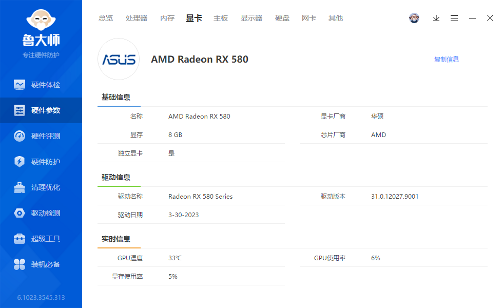
Task: Switch to the 处理器 tab
Action: click(137, 18)
